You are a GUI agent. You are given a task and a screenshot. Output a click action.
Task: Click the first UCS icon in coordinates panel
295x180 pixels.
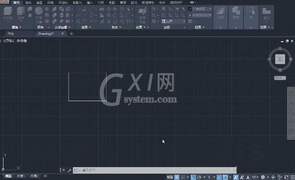(x=154, y=9)
